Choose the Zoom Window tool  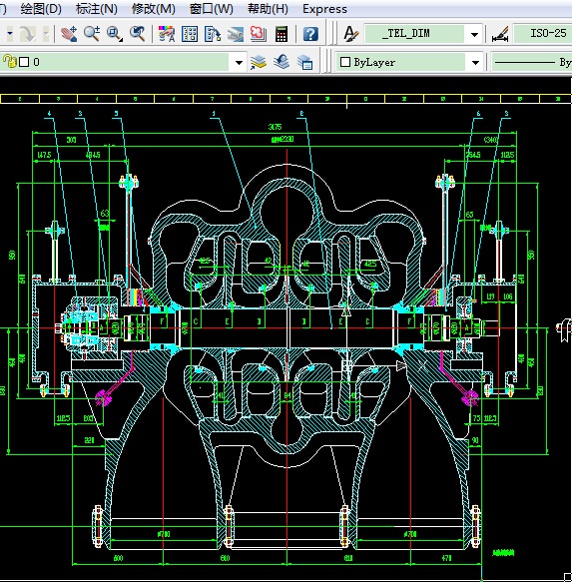pyautogui.click(x=114, y=34)
